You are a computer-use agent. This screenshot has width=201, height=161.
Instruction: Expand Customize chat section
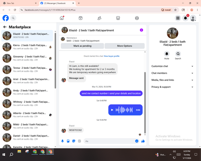point(172,66)
